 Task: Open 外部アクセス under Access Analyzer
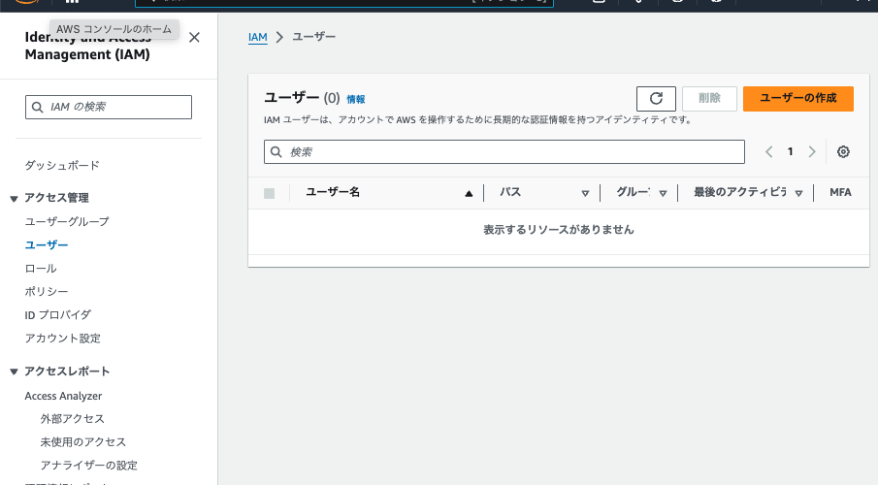(x=72, y=419)
